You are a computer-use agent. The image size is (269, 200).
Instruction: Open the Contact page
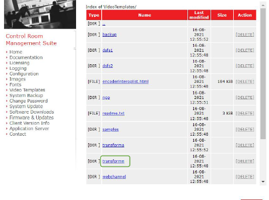[x=18, y=134]
